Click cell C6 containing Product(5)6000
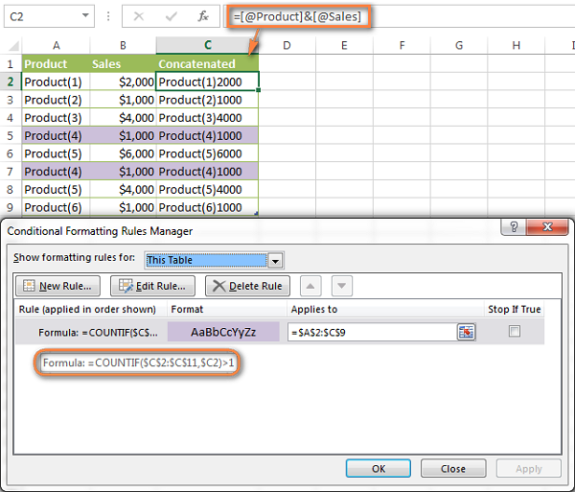Viewport: 575px width, 492px height. pyautogui.click(x=208, y=153)
